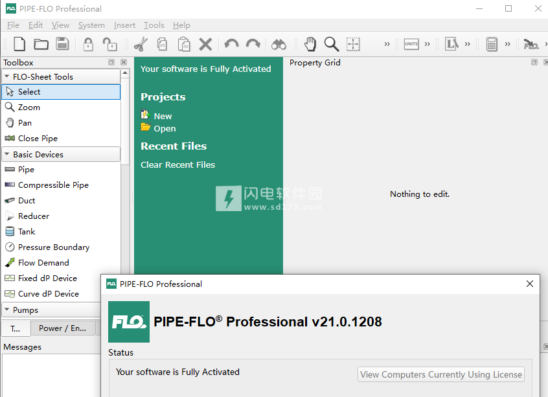Screen dimensions: 548x397
Task: Open the System menu
Action: 91,25
